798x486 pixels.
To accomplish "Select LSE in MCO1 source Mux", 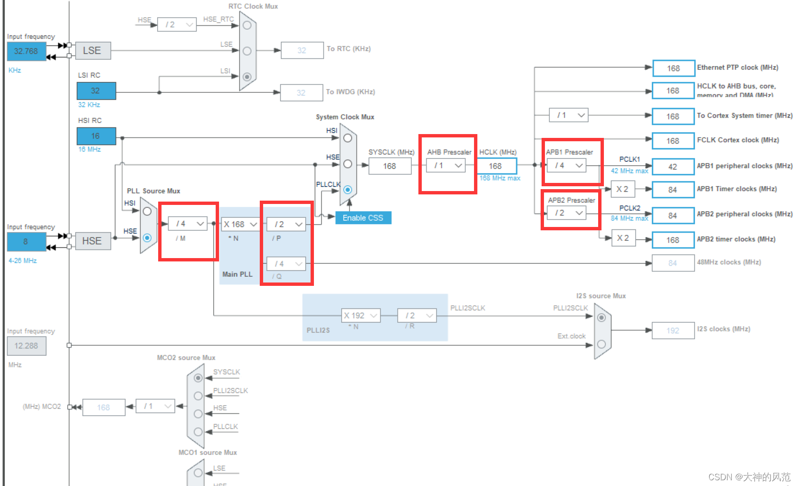I will pyautogui.click(x=198, y=474).
